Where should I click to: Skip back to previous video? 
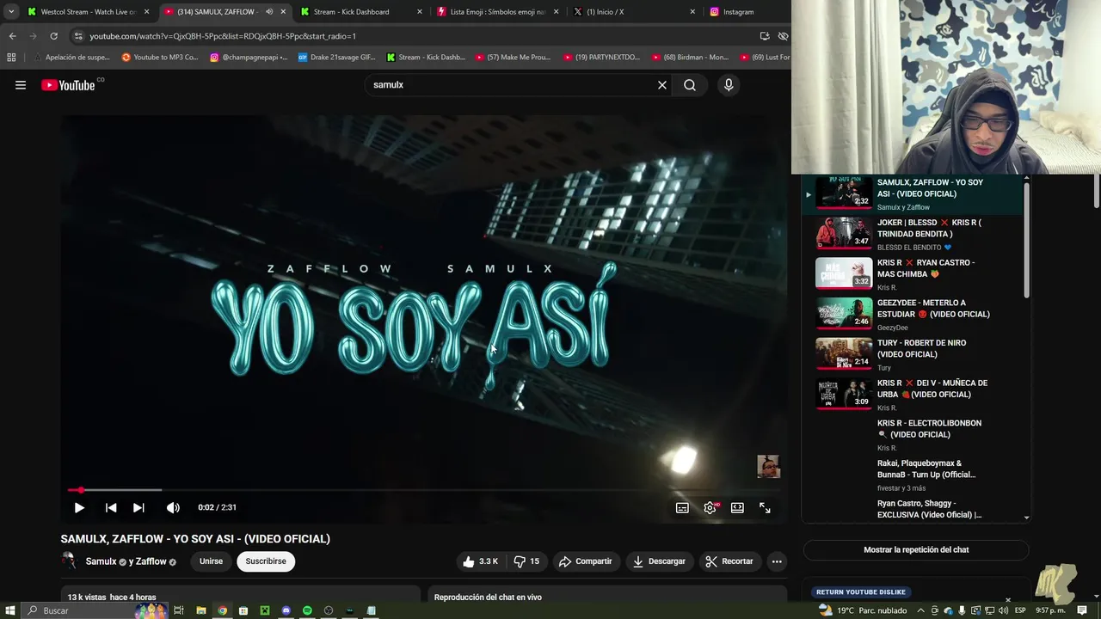111,508
